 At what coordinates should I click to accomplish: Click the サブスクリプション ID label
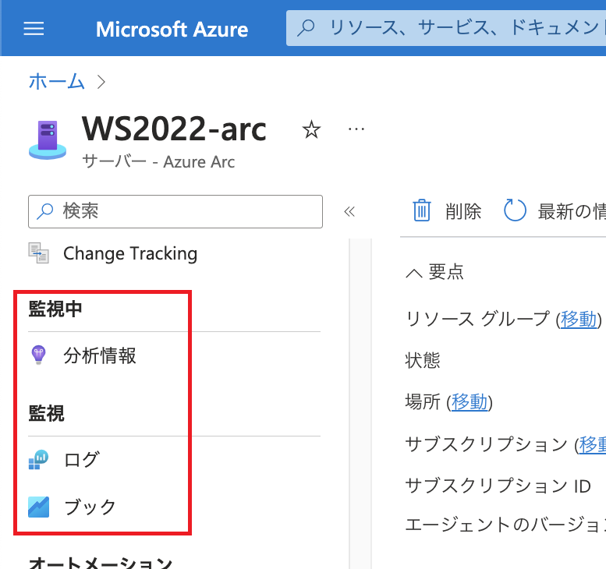click(498, 486)
